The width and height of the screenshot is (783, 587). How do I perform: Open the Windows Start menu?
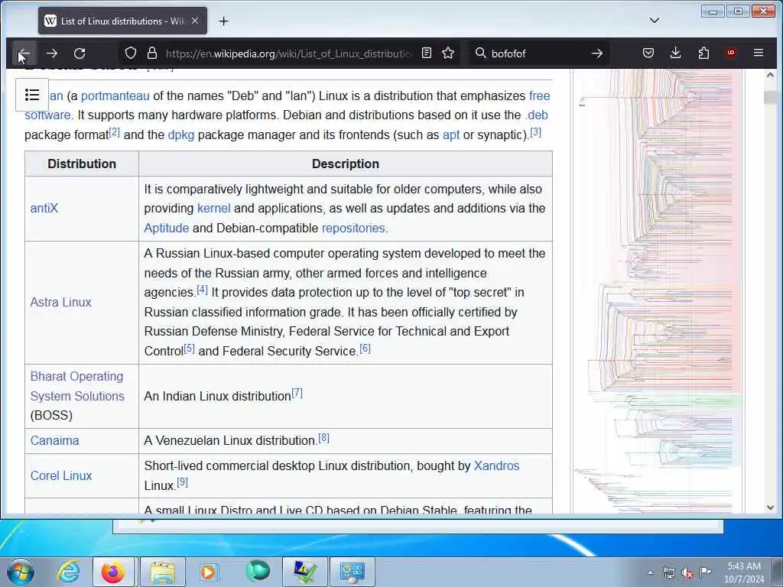pos(21,572)
